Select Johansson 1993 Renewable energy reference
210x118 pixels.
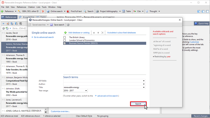[14, 58]
